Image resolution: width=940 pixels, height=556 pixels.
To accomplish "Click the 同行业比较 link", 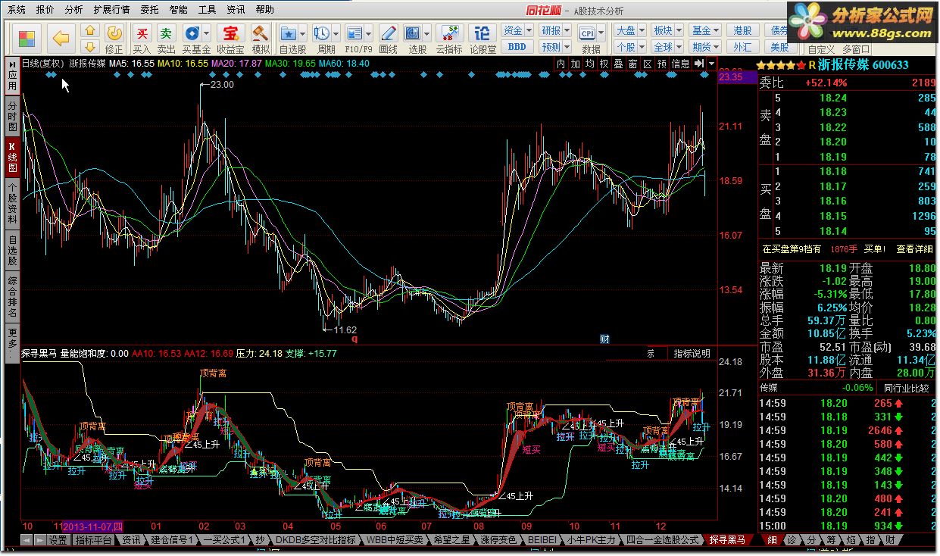I will [x=906, y=388].
